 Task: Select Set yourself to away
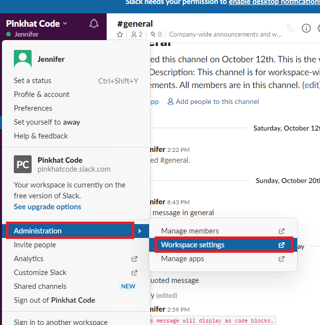[76, 122]
